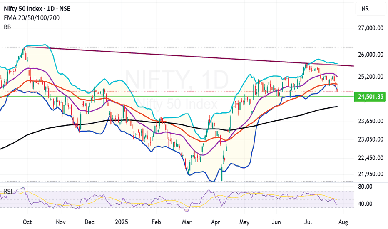Click the RSI 80.00 scale label
The image size is (388, 229).
(x=366, y=187)
